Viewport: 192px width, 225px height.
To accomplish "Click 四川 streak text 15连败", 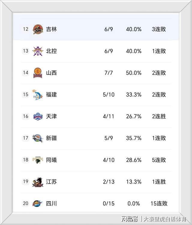I will pos(158,203).
